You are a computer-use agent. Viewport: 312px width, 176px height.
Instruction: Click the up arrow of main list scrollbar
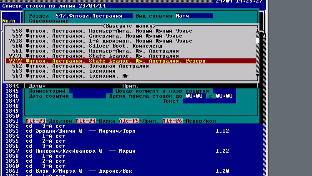pyautogui.click(x=264, y=36)
